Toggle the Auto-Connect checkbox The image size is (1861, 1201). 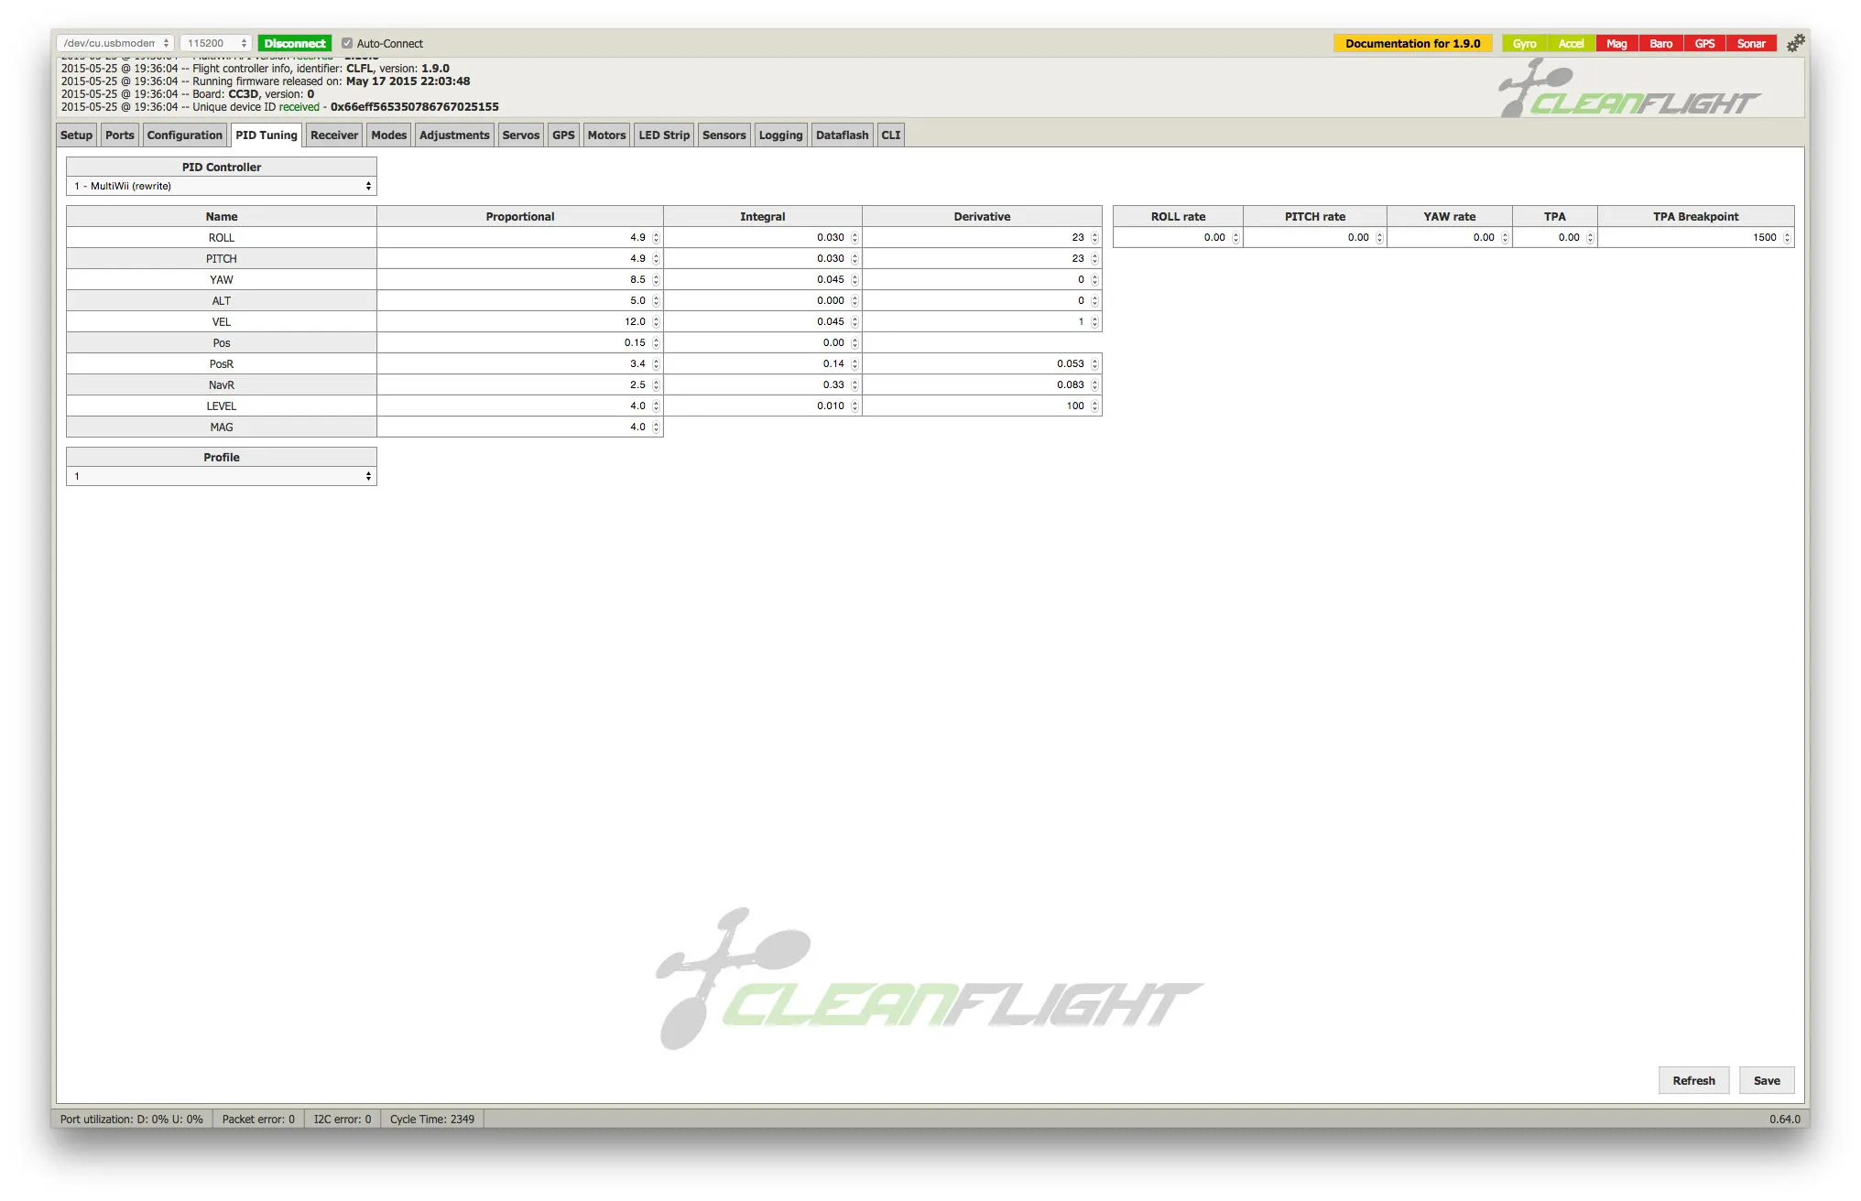click(347, 43)
